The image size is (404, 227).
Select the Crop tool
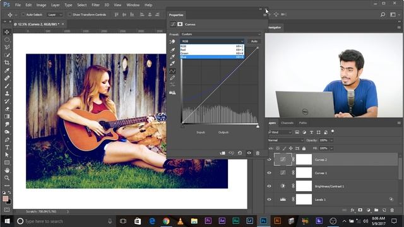pyautogui.click(x=7, y=62)
